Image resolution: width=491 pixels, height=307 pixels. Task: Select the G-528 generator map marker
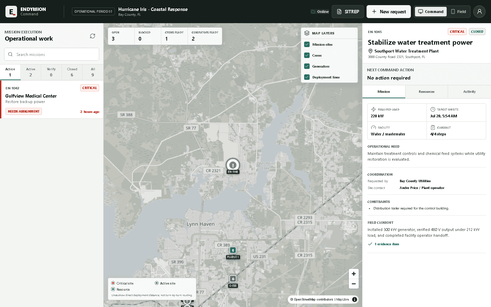coord(233,279)
